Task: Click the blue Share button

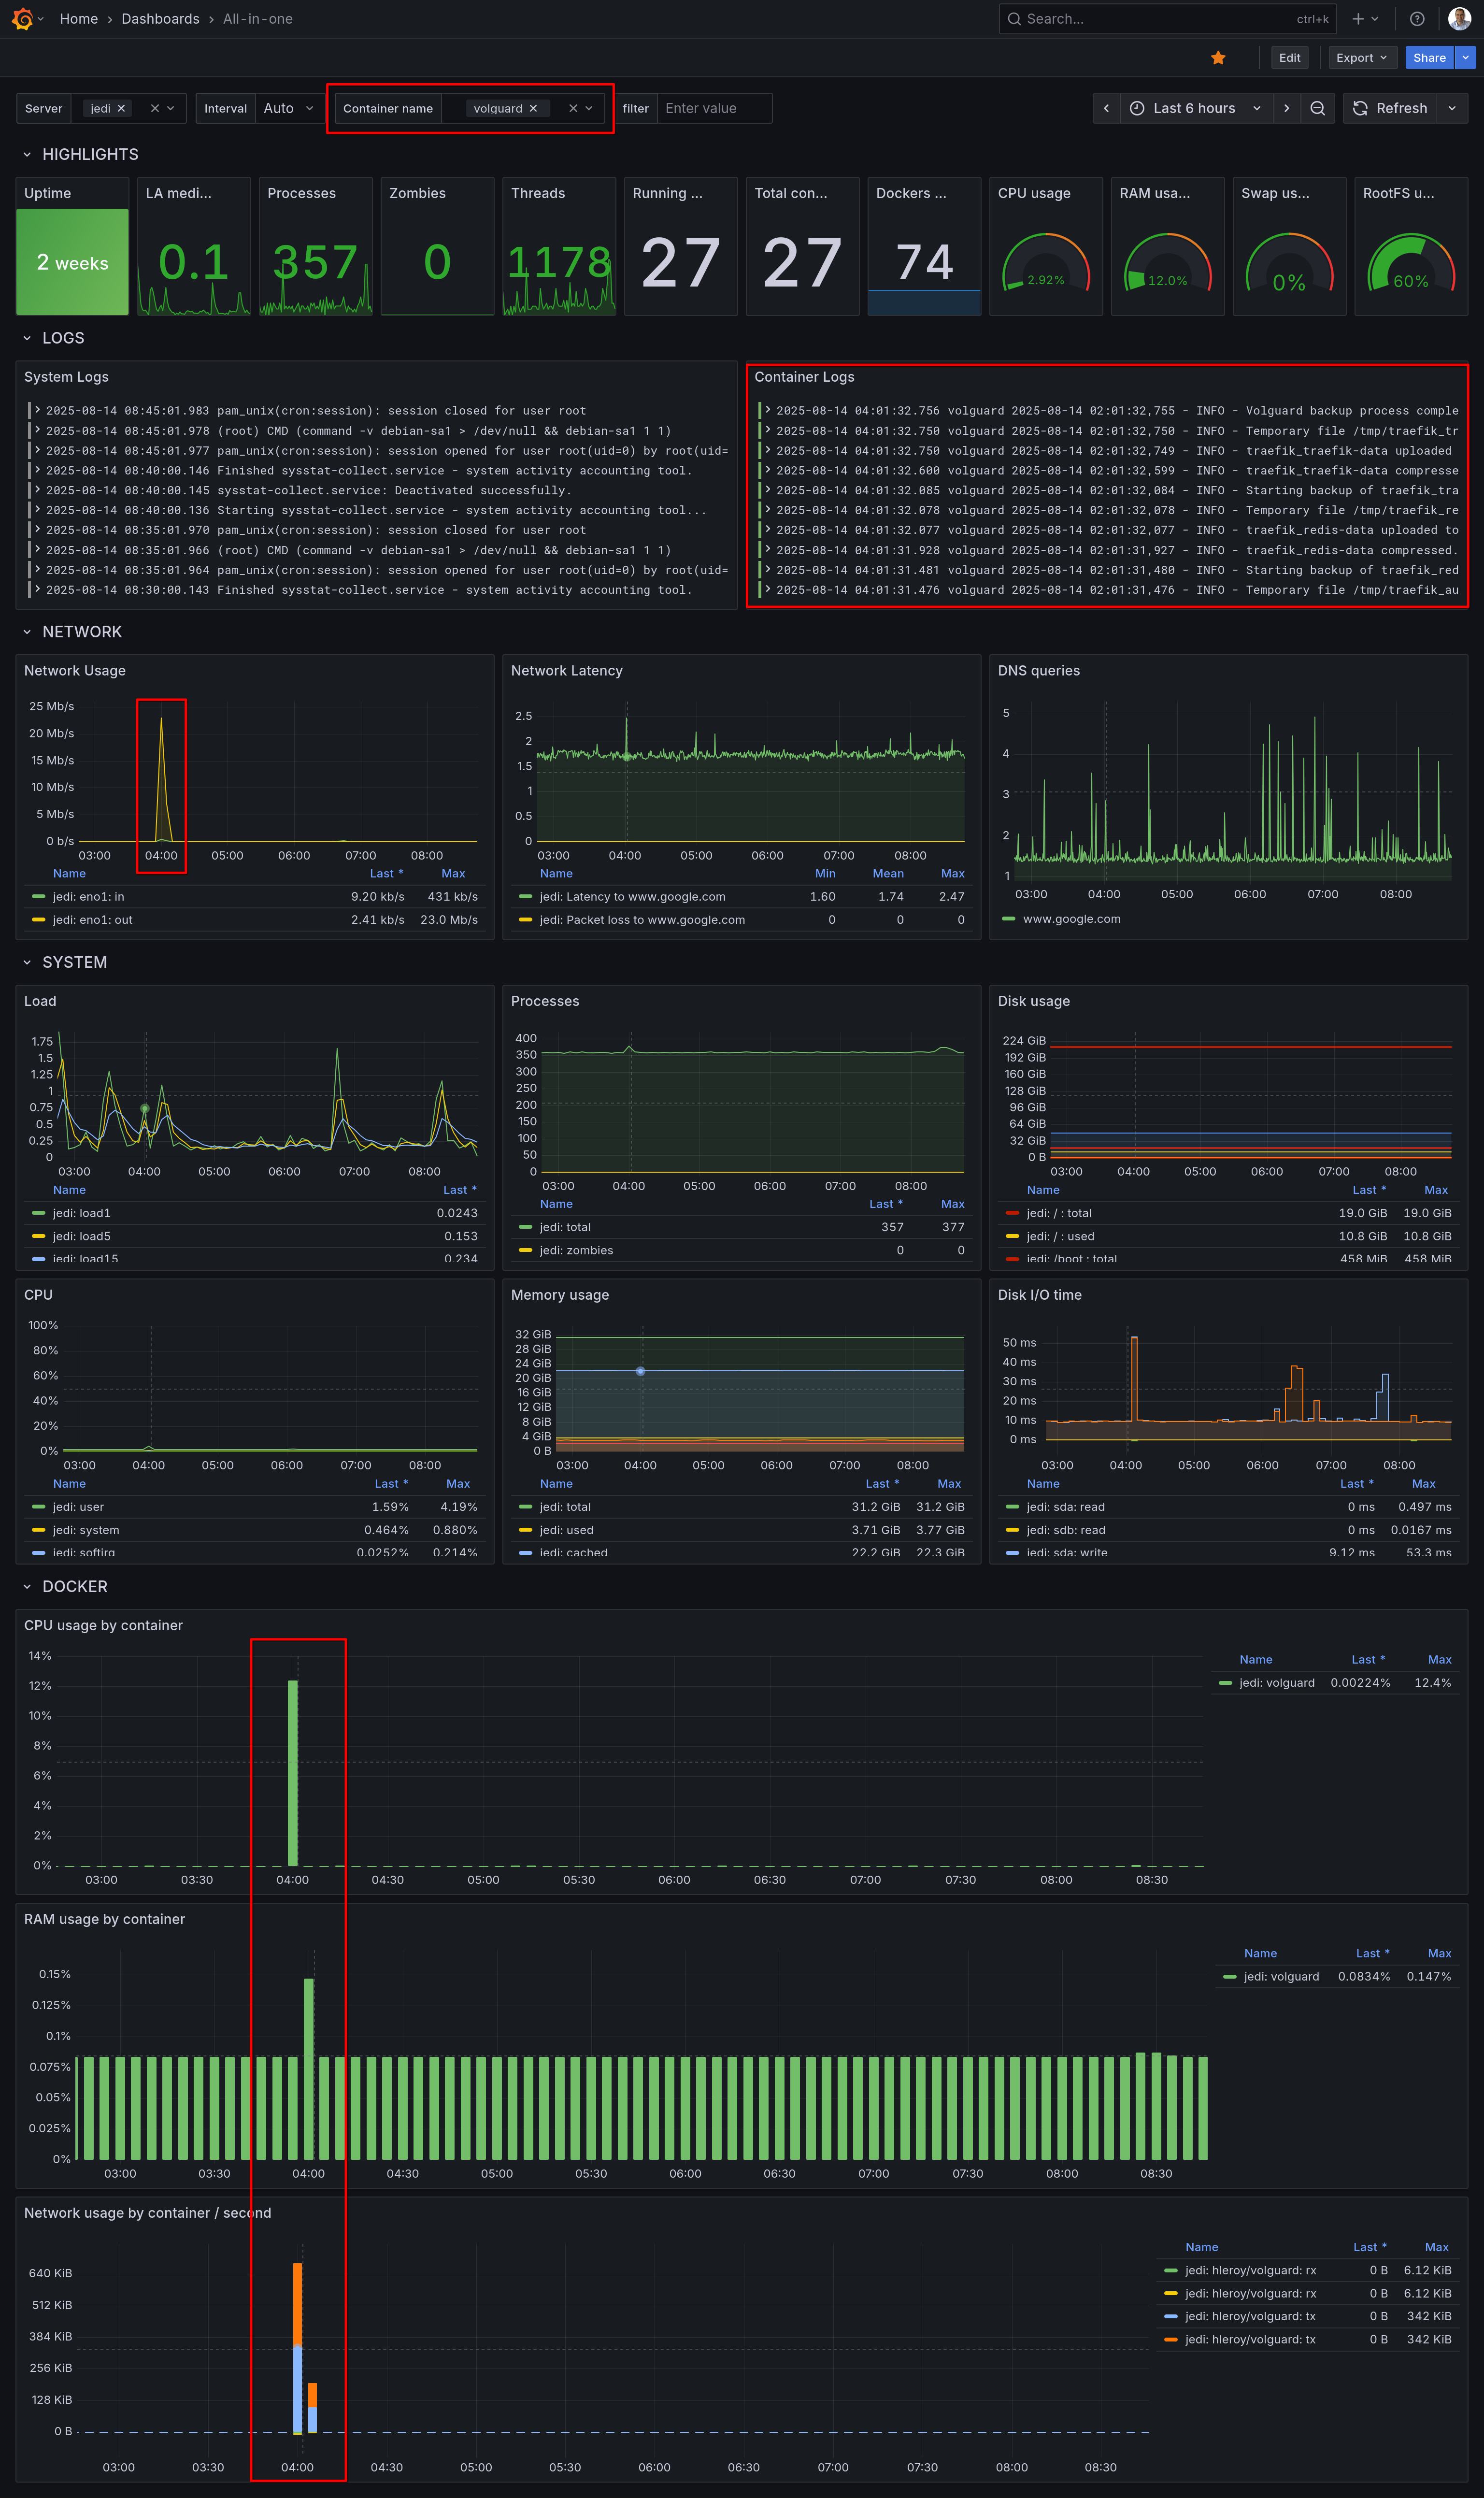Action: [x=1428, y=58]
